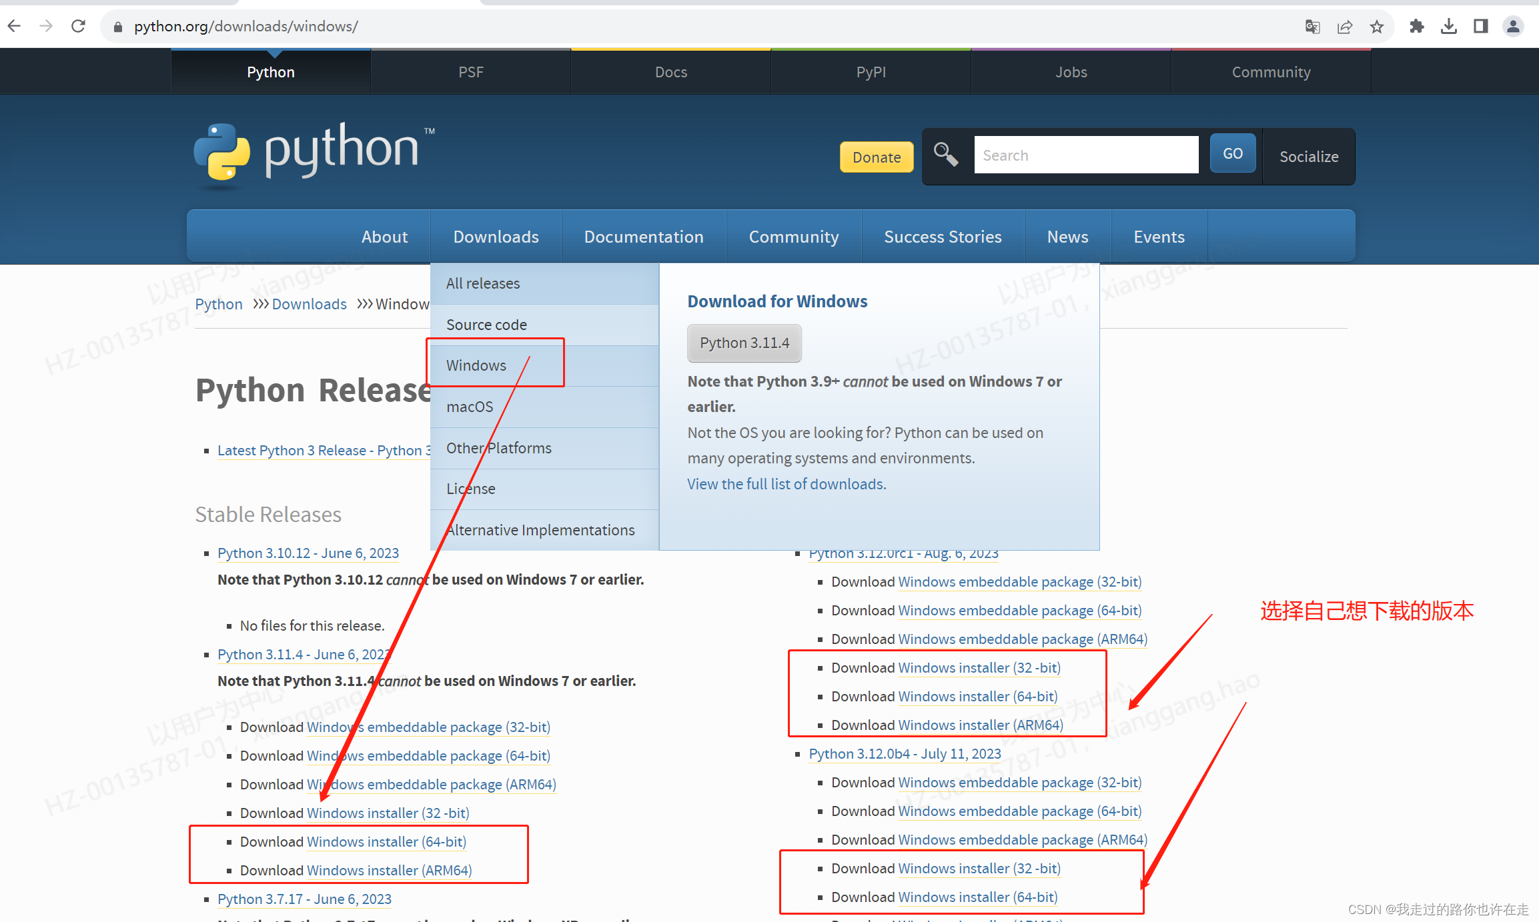Download 3.12.0rc1 embeddable package (ARM64)
This screenshot has width=1539, height=922.
click(x=1023, y=639)
